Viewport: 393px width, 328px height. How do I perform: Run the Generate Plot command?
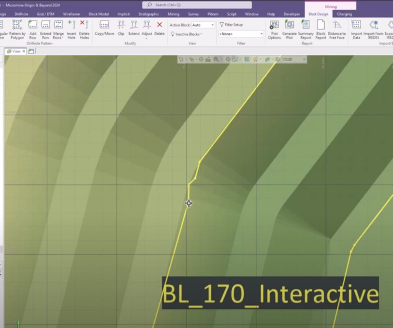(x=289, y=29)
